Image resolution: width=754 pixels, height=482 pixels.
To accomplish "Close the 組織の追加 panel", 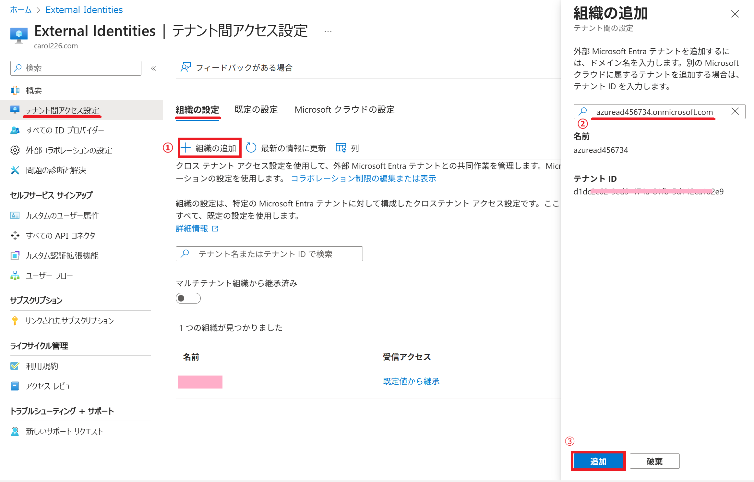I will (735, 14).
